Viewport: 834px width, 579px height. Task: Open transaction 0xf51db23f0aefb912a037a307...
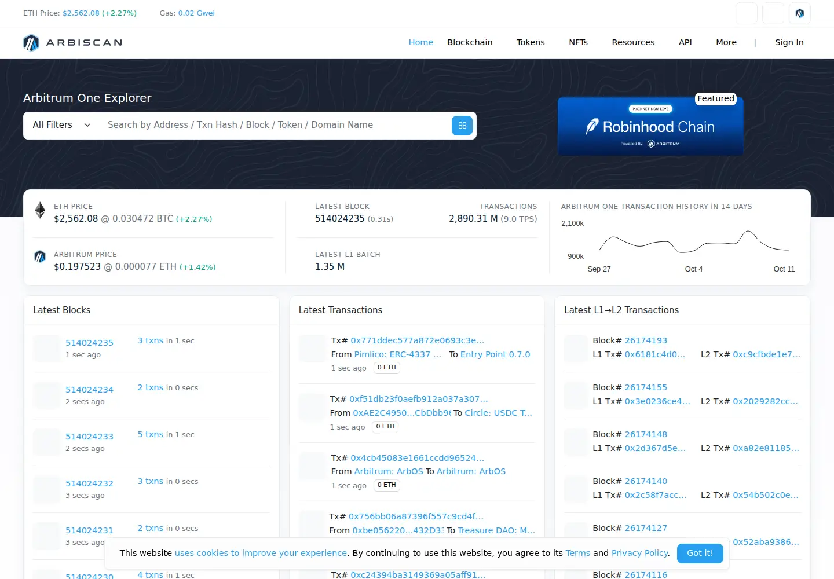[x=419, y=399]
